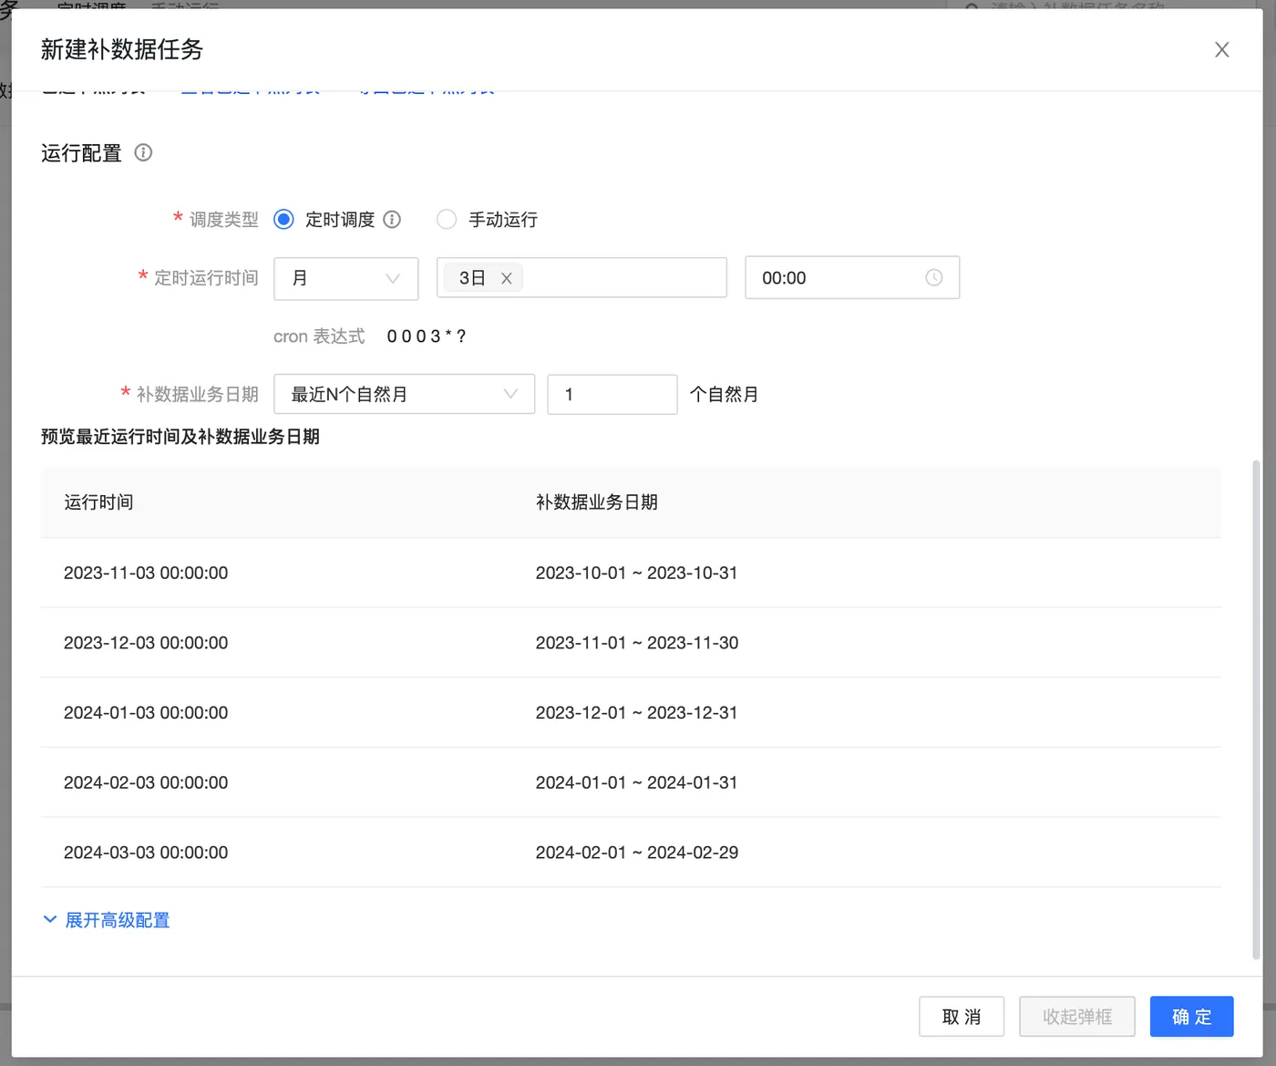This screenshot has height=1066, width=1276.
Task: Click date range 2023-10-01 ~ 2023-10-31
Action: (637, 573)
